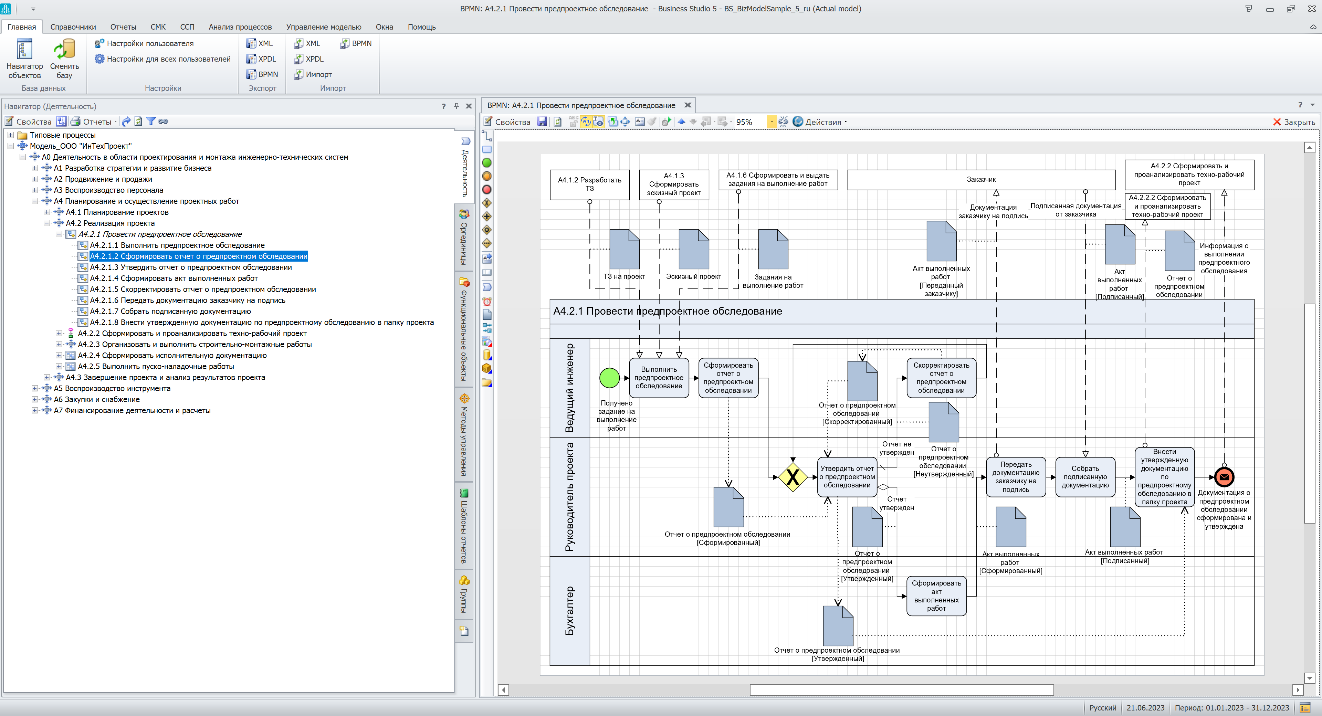This screenshot has width=1322, height=716.
Task: Click the chain link icon in navigator toolbar
Action: pos(164,121)
